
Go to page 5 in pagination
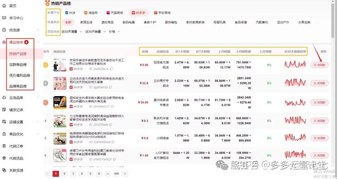pos(90,174)
